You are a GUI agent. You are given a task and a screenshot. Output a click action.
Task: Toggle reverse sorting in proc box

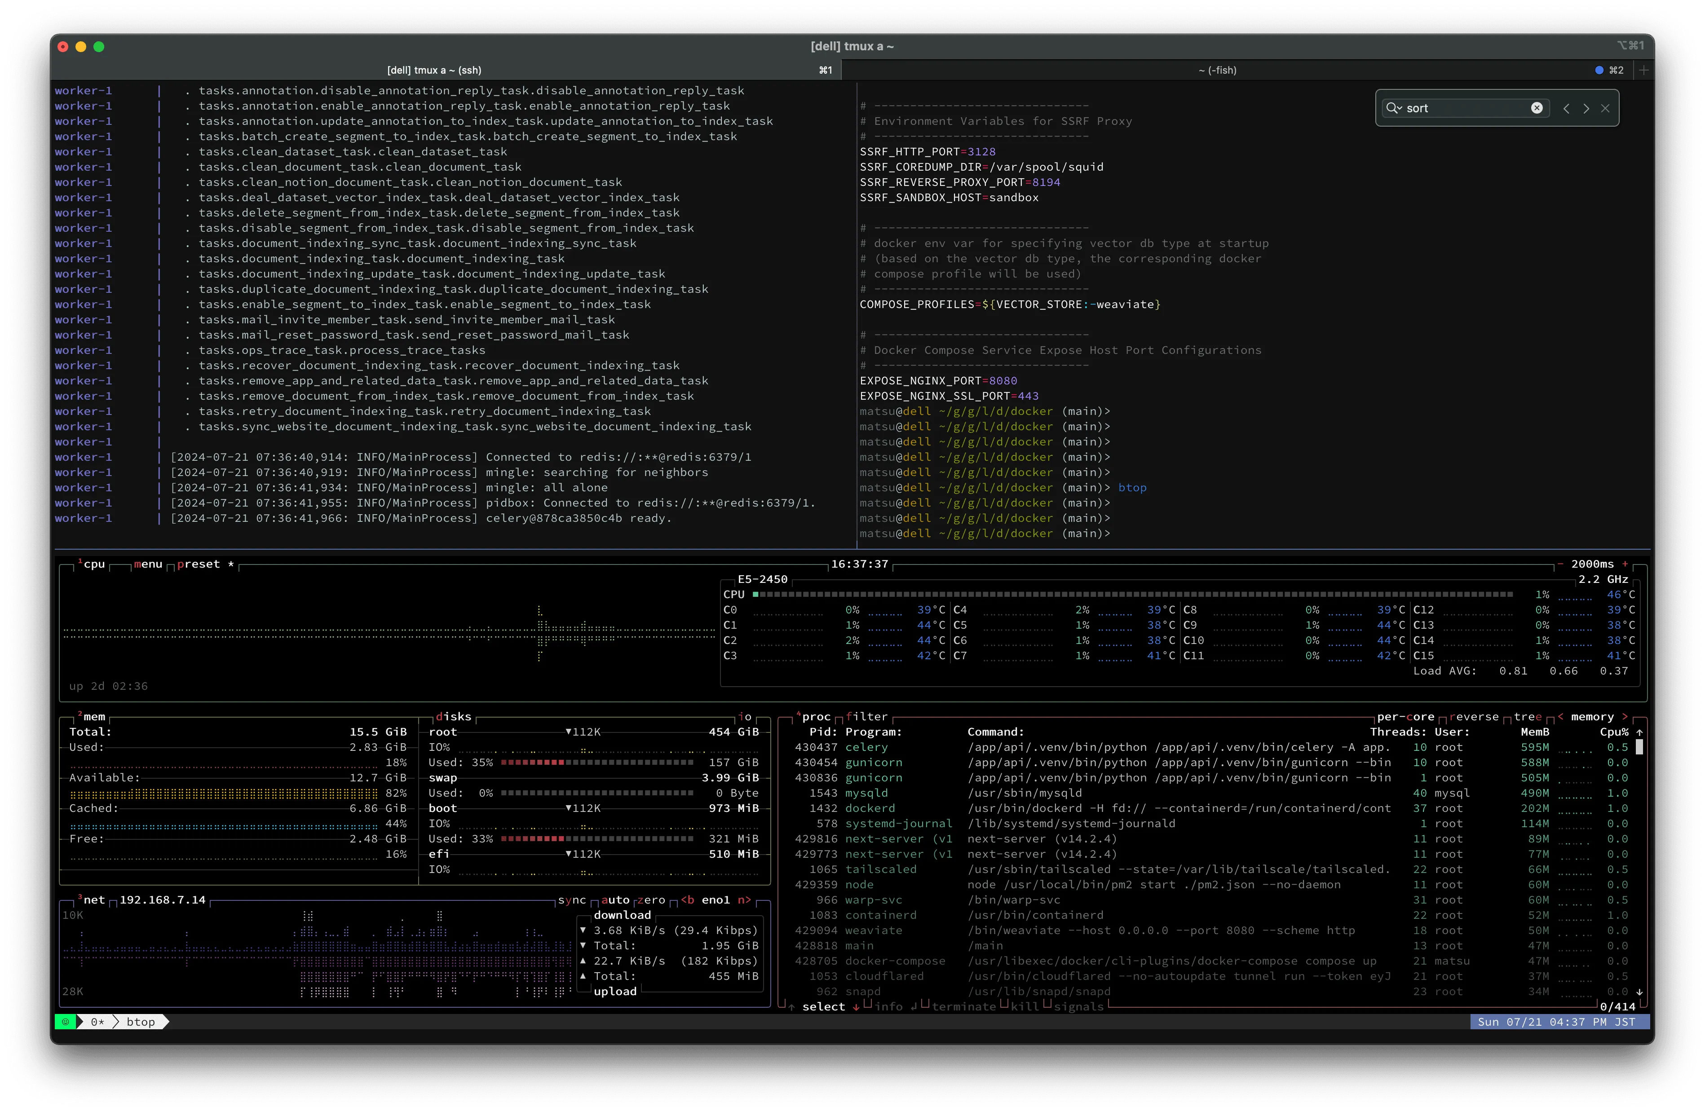(1474, 717)
